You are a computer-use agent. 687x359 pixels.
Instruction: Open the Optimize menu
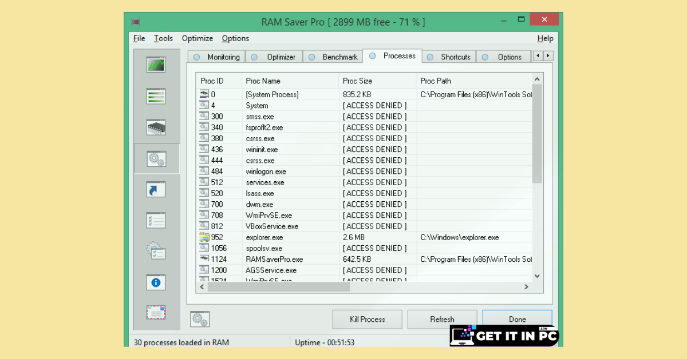(x=198, y=38)
